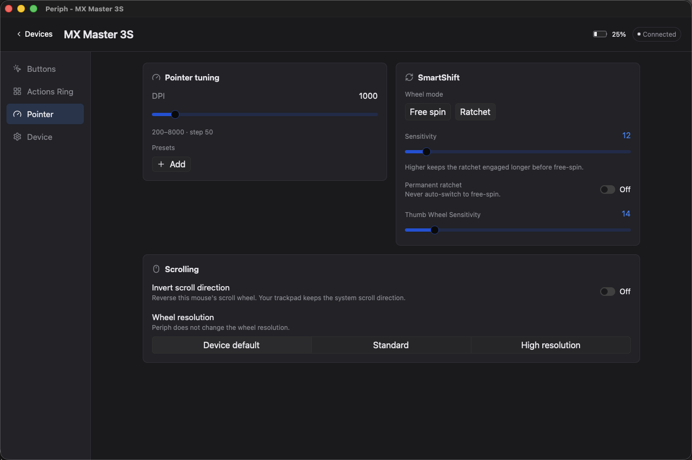The height and width of the screenshot is (460, 692).
Task: Minimize the Periph window
Action: 21,9
